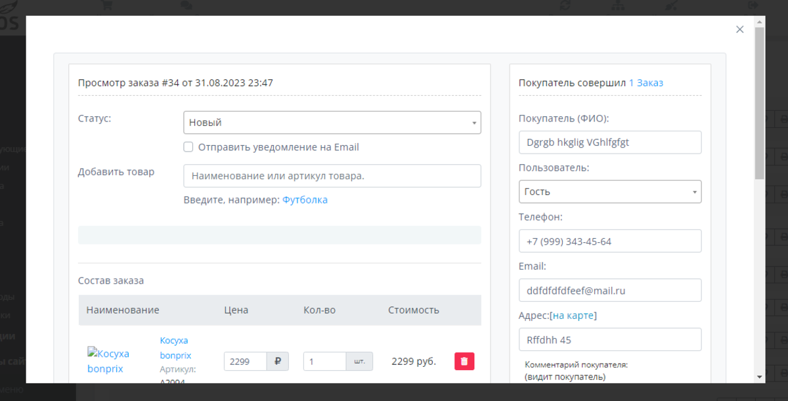
Task: Follow the Футболка example link
Action: click(305, 200)
